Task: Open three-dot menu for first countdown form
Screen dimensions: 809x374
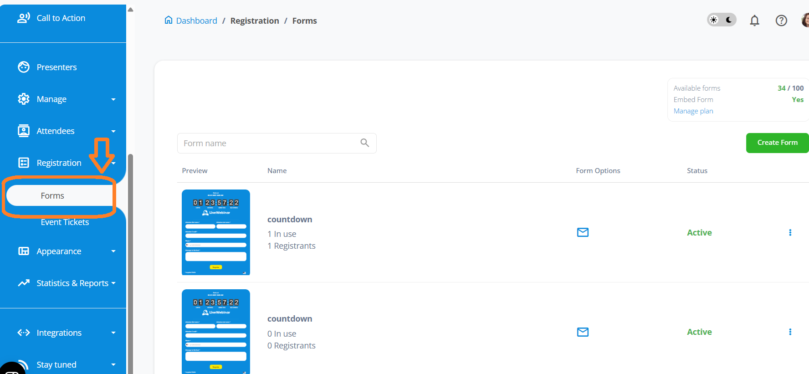Action: [790, 232]
